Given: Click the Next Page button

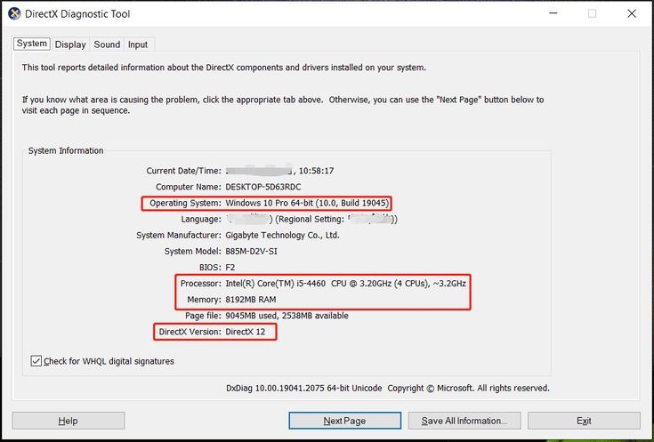Looking at the screenshot, I should click(344, 421).
